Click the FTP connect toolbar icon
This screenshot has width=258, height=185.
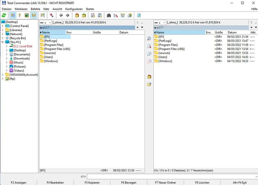pos(93,15)
